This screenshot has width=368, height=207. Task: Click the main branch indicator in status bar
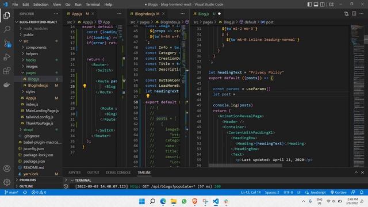point(11,192)
